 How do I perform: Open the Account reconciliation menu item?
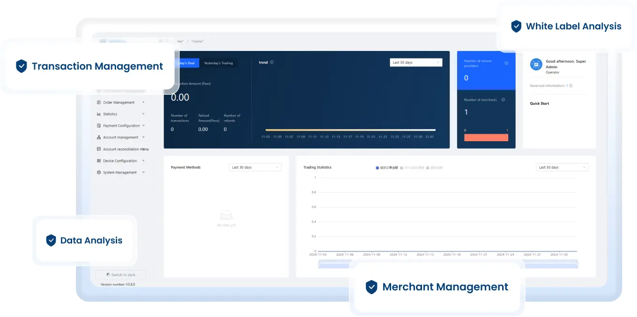[x=126, y=149]
